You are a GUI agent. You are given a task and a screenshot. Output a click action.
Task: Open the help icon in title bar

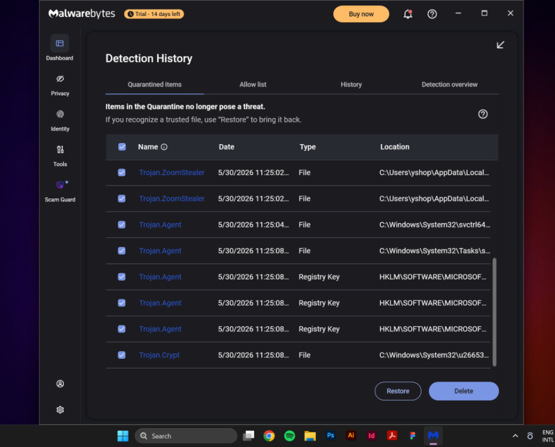(x=432, y=14)
